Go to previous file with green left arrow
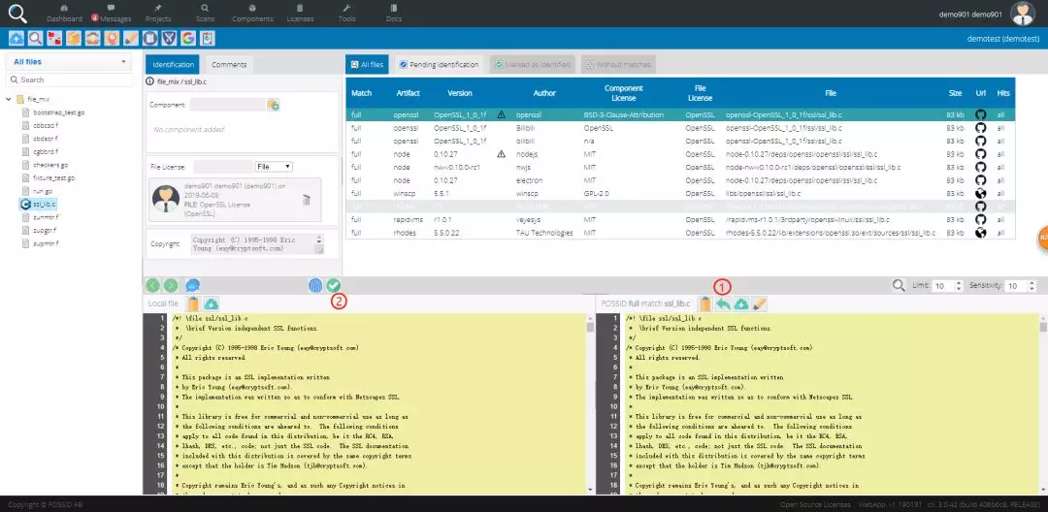1048x512 pixels. [153, 285]
